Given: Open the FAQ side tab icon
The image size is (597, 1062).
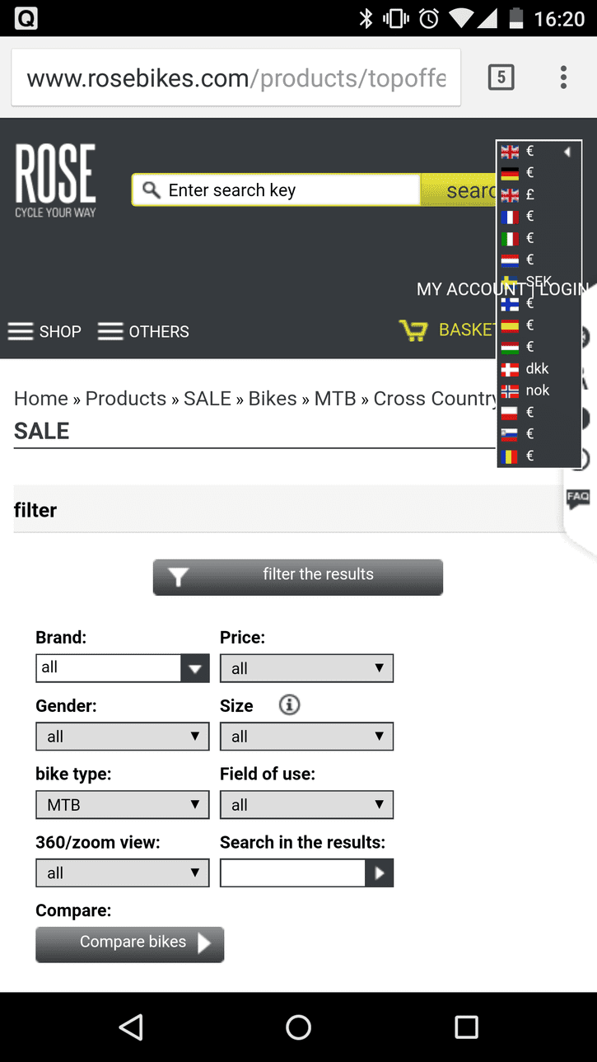Looking at the screenshot, I should pyautogui.click(x=578, y=498).
